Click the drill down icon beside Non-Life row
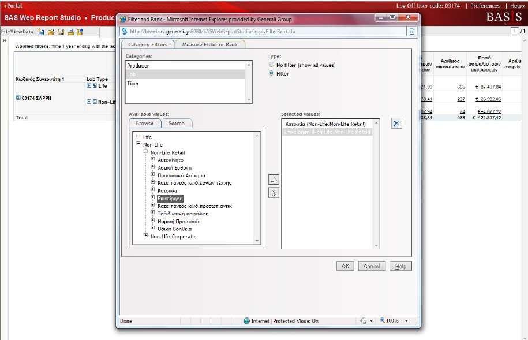 (x=95, y=102)
